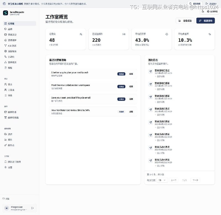Select the 清理维护 eraser icon in sidebar
This screenshot has width=221, height=215.
(x=6, y=40)
